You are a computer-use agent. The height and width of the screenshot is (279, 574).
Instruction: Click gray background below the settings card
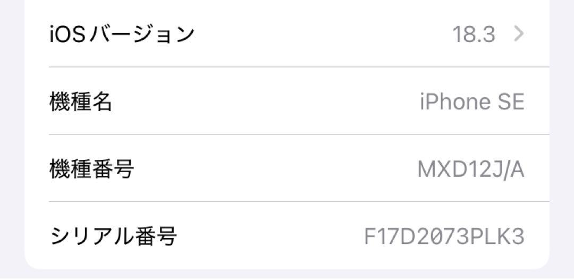287,275
